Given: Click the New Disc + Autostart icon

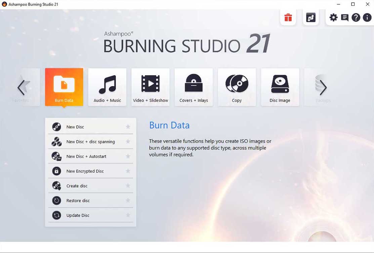Looking at the screenshot, I should 57,157.
